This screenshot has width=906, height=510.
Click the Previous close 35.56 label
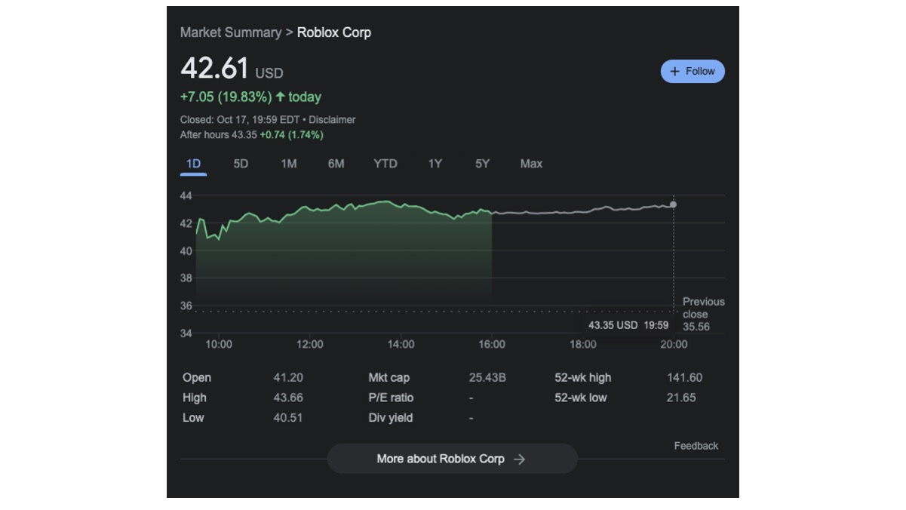click(x=703, y=314)
